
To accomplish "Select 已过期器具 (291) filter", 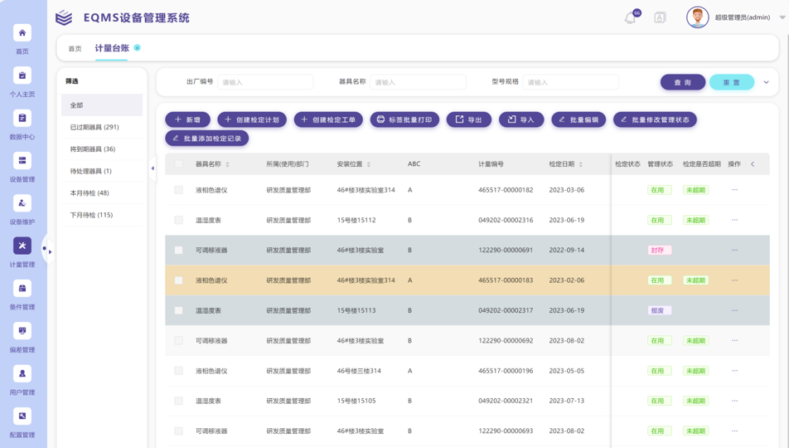I will click(x=94, y=127).
